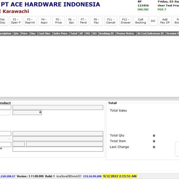Click the Total Item label

tap(118, 141)
